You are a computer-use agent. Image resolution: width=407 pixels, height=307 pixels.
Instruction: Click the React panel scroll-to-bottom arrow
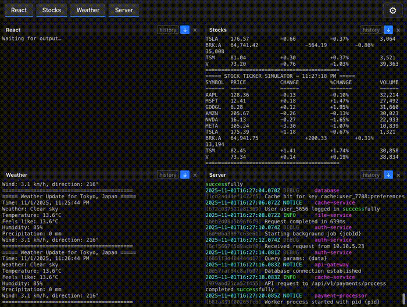pos(185,30)
